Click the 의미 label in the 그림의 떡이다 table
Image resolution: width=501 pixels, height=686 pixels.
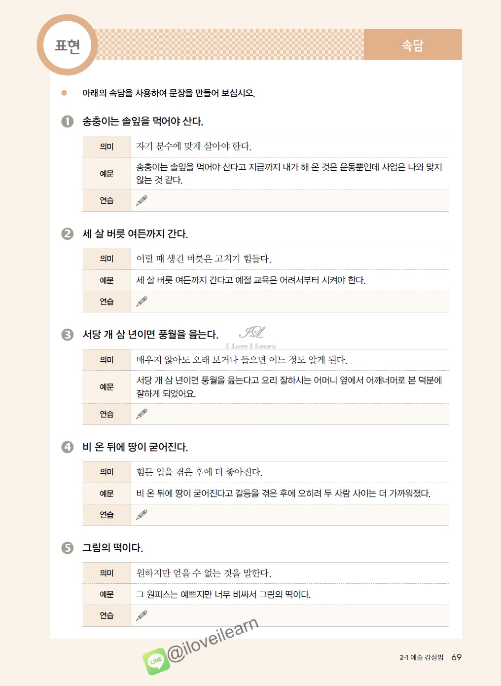click(x=107, y=573)
